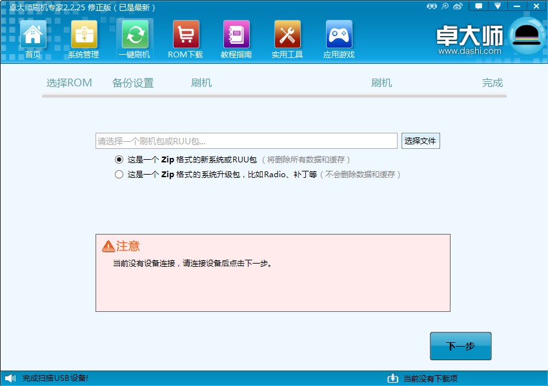548x386 pixels.
Task: Open the title bar dropdown menu arrow
Action: 498,6
